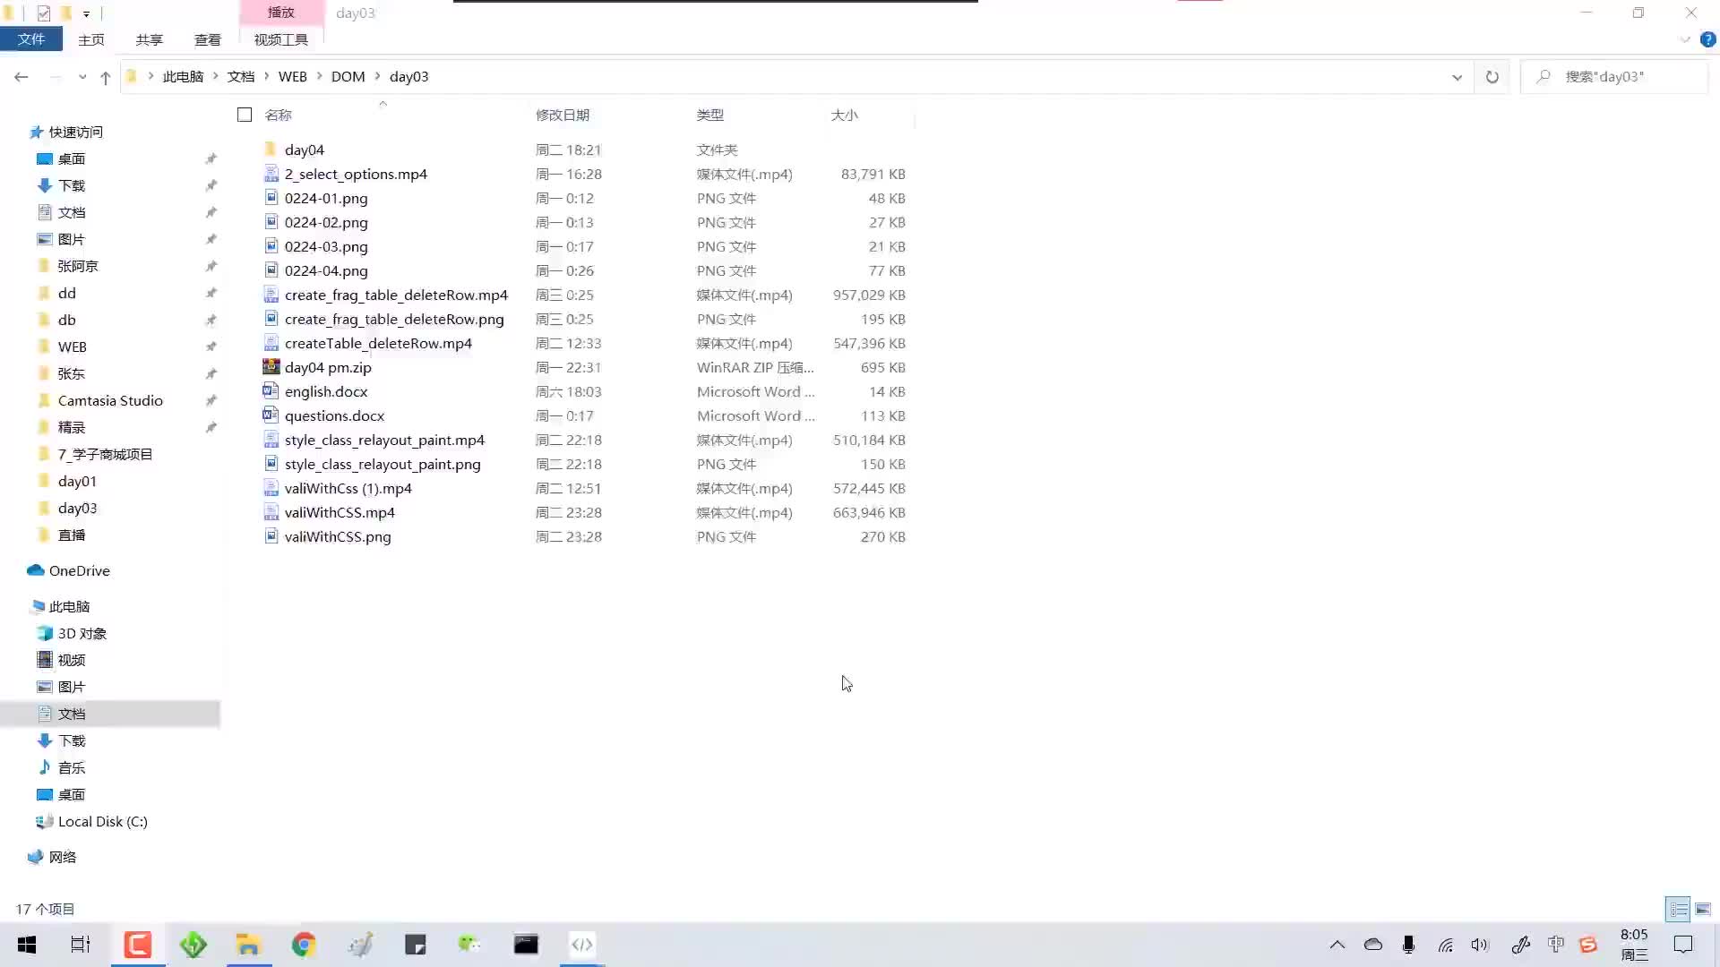Sort by the 大小 column header
This screenshot has height=967, width=1720.
coord(844,115)
